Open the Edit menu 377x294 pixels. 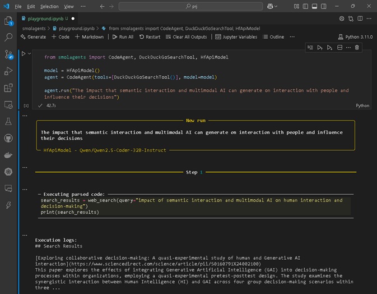pyautogui.click(x=31, y=7)
